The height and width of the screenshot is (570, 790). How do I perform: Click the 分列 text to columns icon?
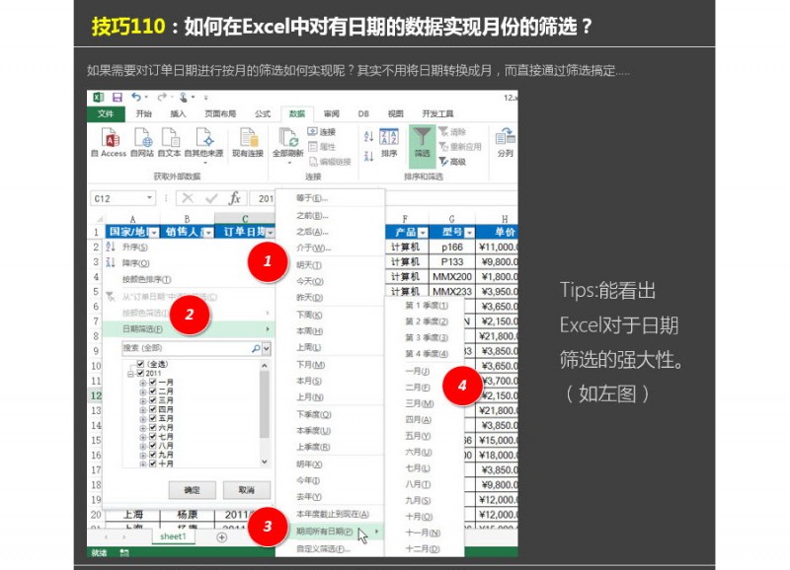[x=506, y=137]
